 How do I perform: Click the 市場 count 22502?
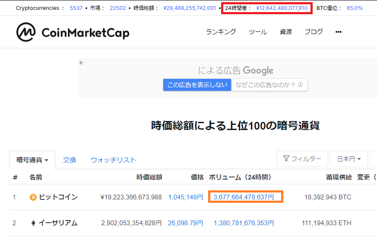click(x=118, y=8)
